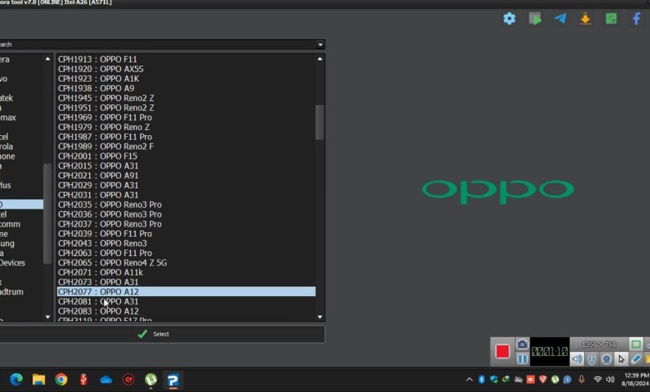Open the settings gear icon
This screenshot has width=650, height=392.
click(509, 18)
